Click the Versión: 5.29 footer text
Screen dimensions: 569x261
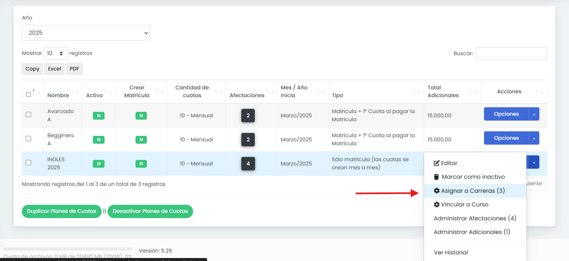tap(155, 251)
